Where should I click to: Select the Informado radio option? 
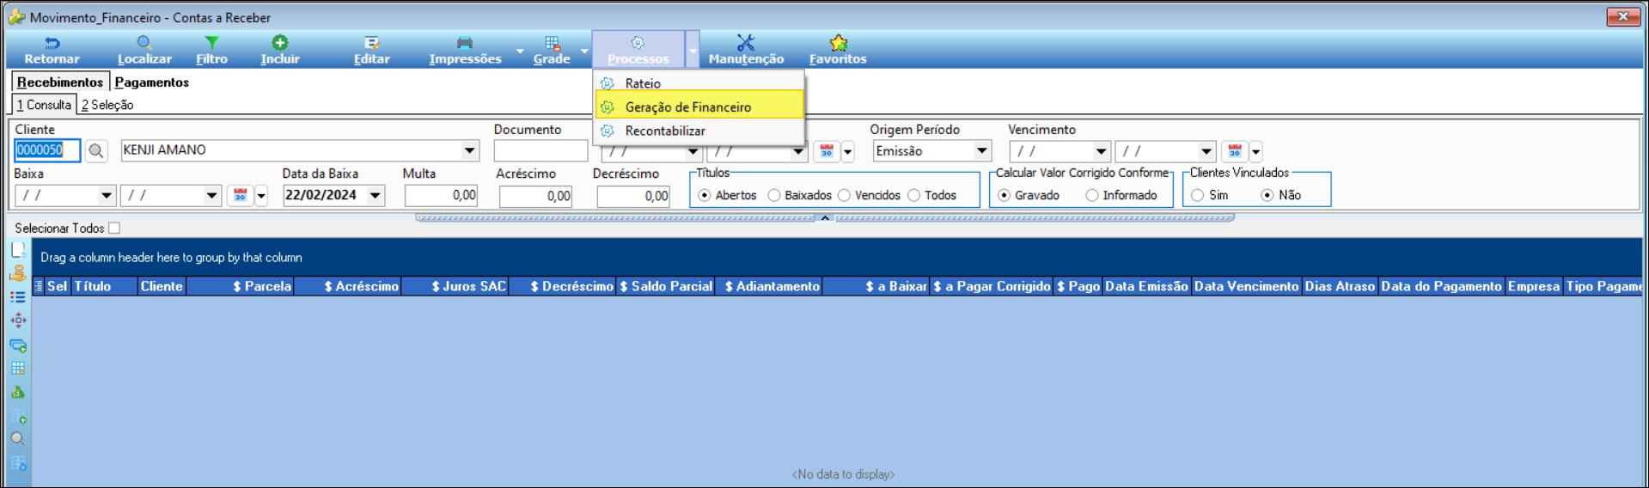[1091, 195]
